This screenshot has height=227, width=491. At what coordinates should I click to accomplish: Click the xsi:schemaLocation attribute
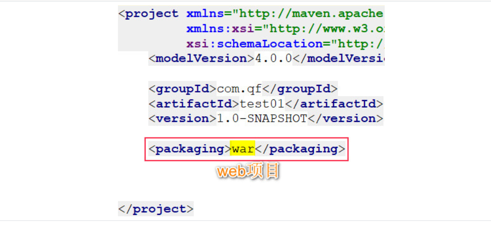(x=255, y=44)
